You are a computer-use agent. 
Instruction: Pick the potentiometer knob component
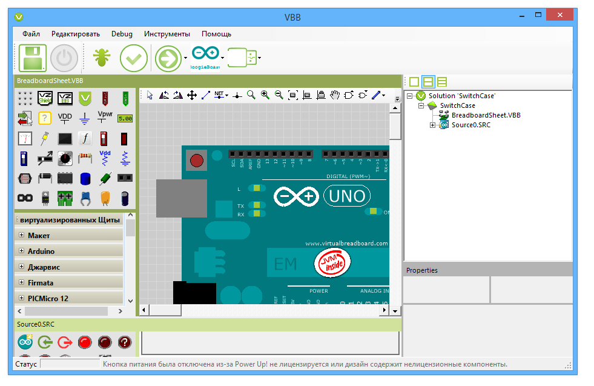pyautogui.click(x=65, y=158)
